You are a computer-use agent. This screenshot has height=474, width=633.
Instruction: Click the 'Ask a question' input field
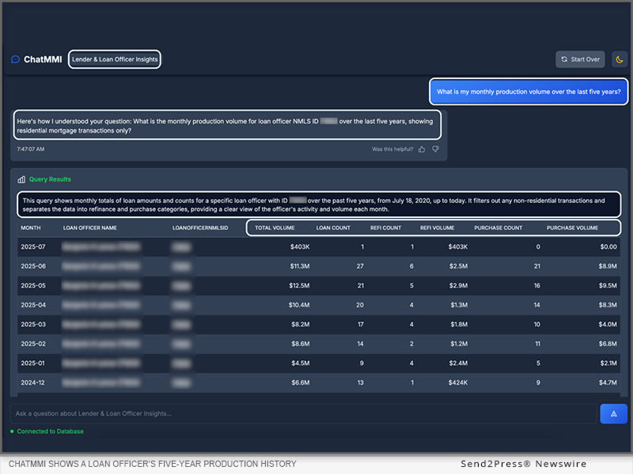coord(303,414)
